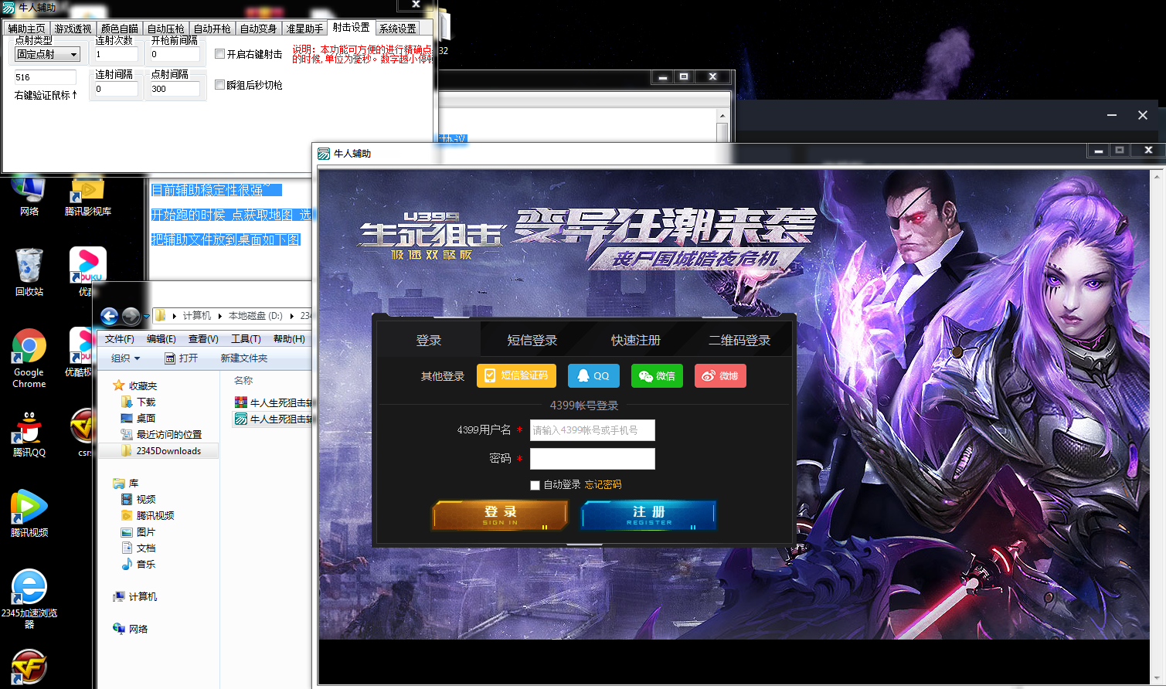Open the 编辑(E) menu
The height and width of the screenshot is (689, 1166).
pyautogui.click(x=161, y=339)
